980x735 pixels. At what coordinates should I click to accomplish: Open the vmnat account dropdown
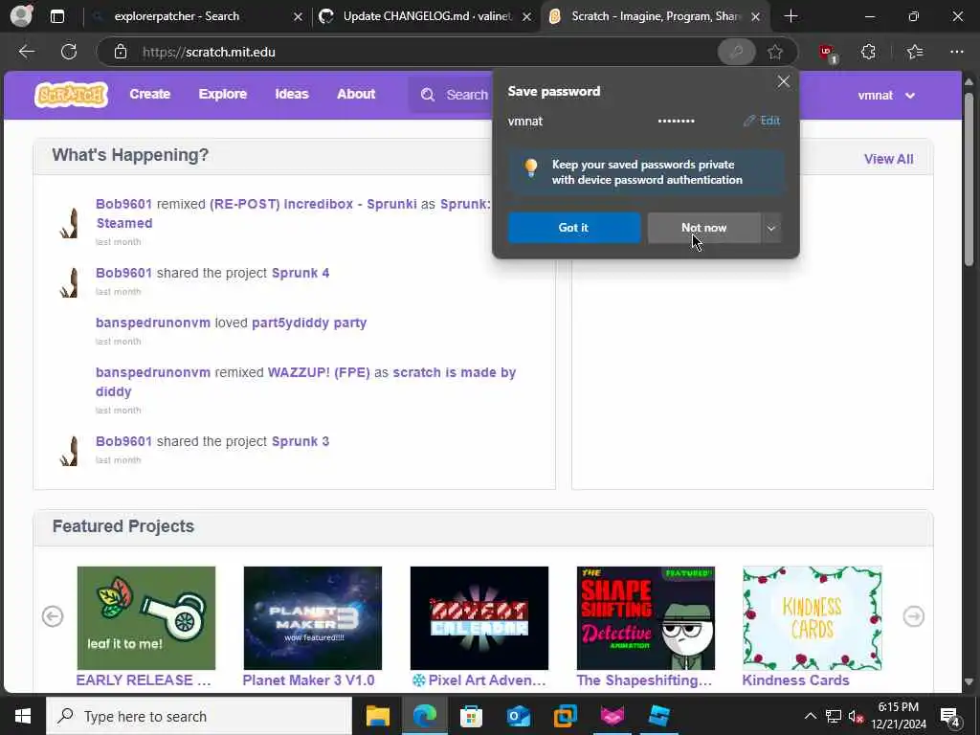click(886, 95)
